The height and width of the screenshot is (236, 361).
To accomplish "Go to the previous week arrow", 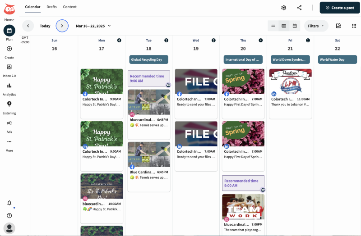I will click(x=28, y=26).
